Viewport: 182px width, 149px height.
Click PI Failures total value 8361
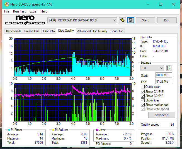[84, 142]
